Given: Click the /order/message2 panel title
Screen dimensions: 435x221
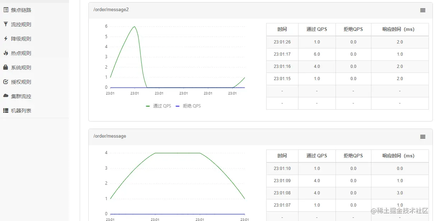Looking at the screenshot, I should (x=111, y=10).
